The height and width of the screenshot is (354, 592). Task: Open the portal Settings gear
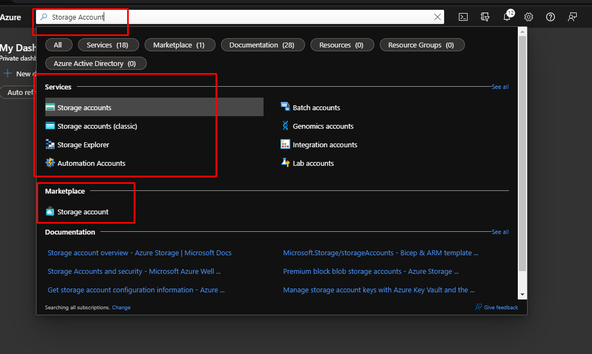(x=529, y=17)
